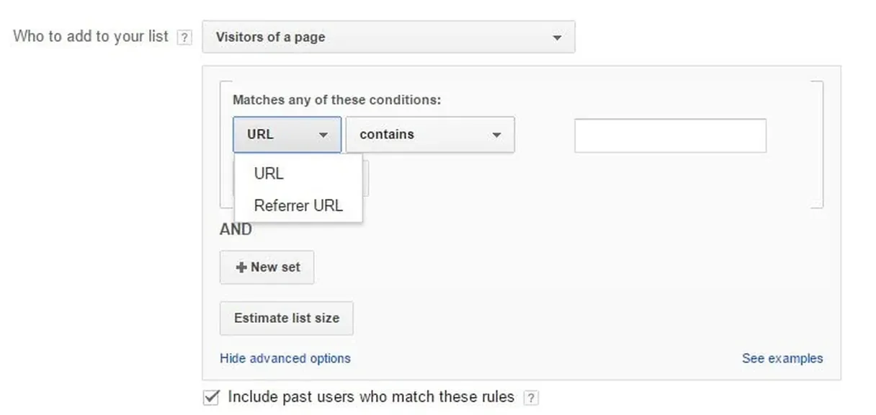Click the caret arrow beside "contains"
This screenshot has height=415, width=876.
pos(496,135)
